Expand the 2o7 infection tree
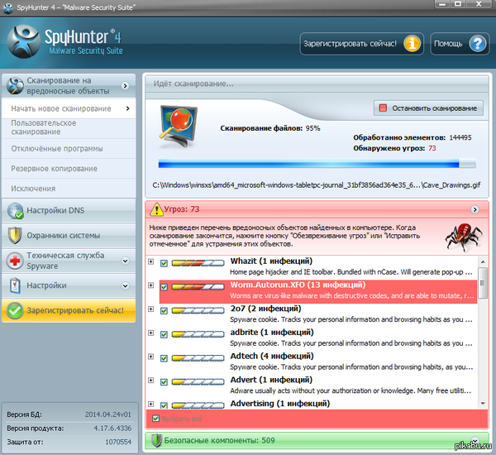This screenshot has height=455, width=496. [151, 309]
